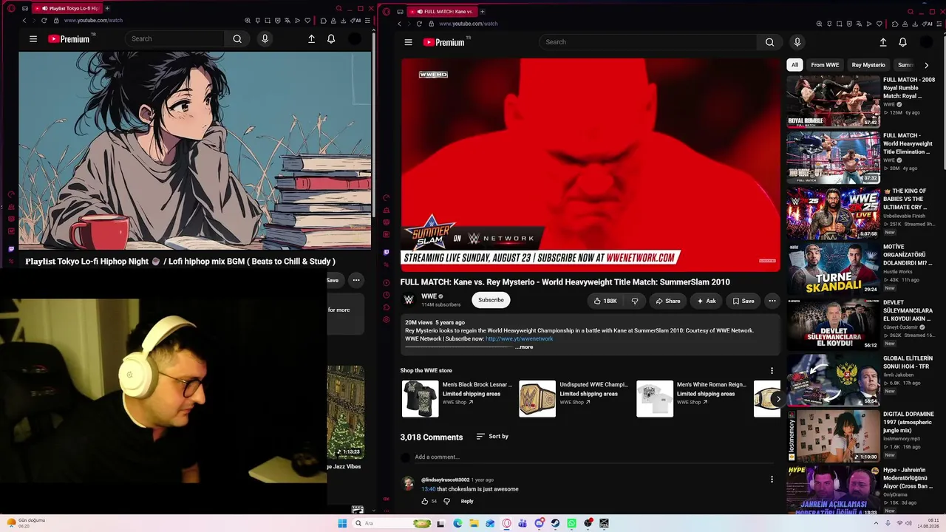The image size is (946, 532).
Task: Jump to the 13:40 timestamp in the comment
Action: tap(429, 489)
